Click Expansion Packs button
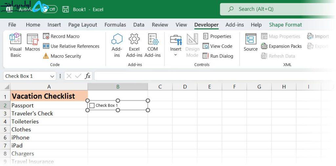The height and width of the screenshot is (166, 336). pyautogui.click(x=281, y=46)
